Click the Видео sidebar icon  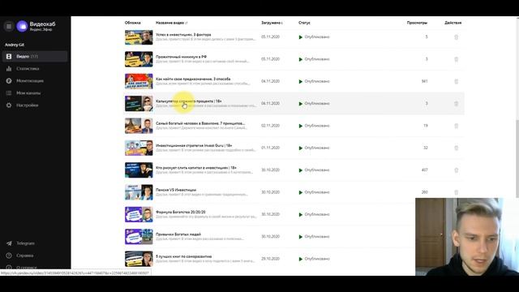click(9, 57)
